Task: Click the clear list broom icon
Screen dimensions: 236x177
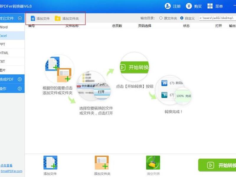Action: click(153, 163)
